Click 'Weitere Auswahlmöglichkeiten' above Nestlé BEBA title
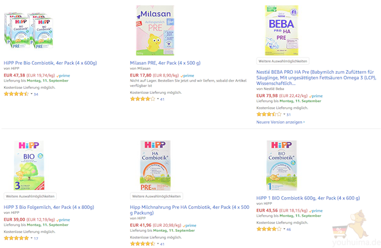381x248 pixels. (x=282, y=60)
